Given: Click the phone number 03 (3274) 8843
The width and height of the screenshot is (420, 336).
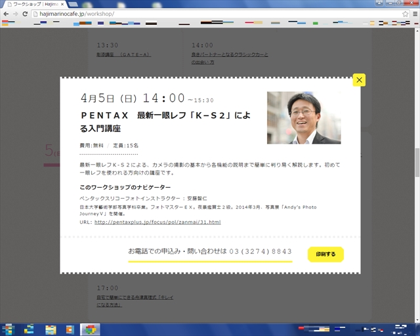Looking at the screenshot, I should (261, 251).
